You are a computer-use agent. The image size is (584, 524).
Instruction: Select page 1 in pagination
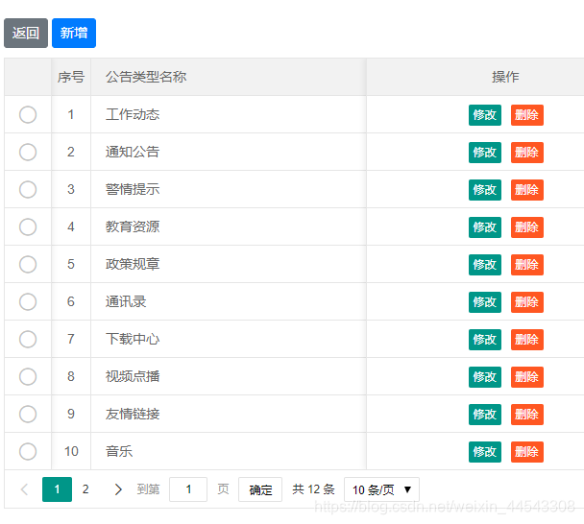click(x=57, y=489)
